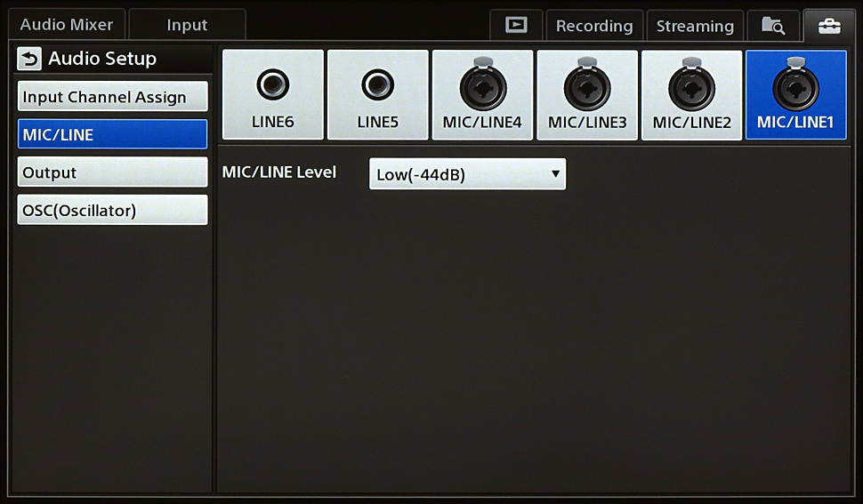Select MIC/LINE in the Audio Setup sidebar

112,135
